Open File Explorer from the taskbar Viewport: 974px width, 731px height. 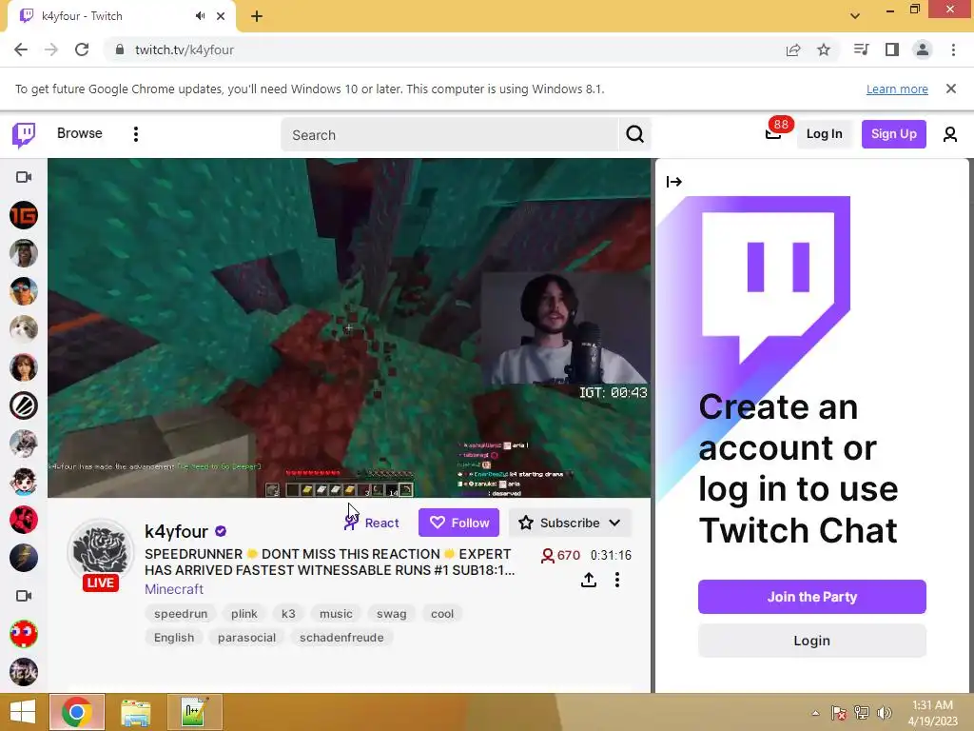click(135, 712)
